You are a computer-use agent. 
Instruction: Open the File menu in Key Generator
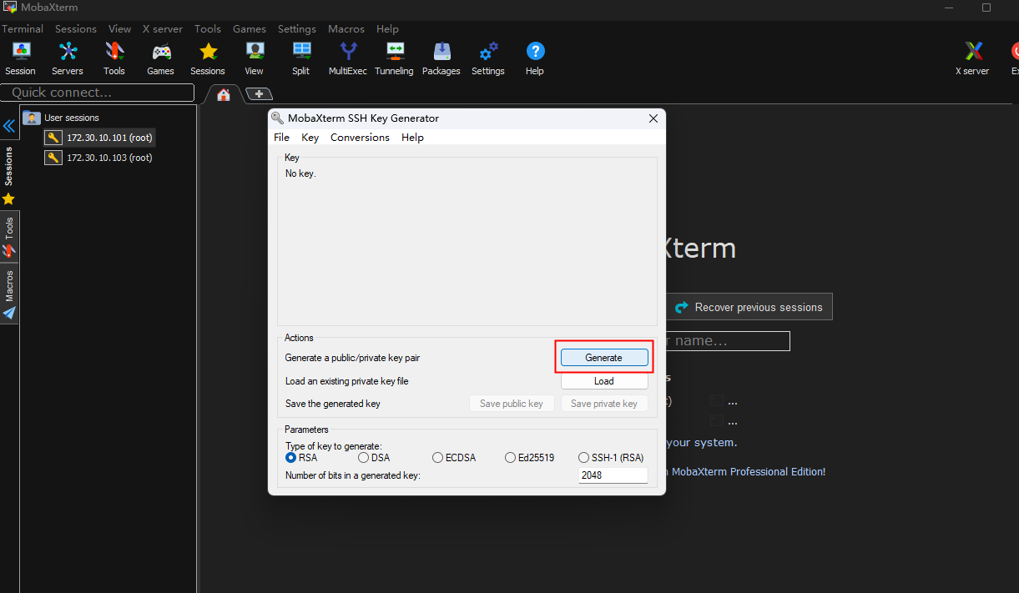click(x=282, y=138)
